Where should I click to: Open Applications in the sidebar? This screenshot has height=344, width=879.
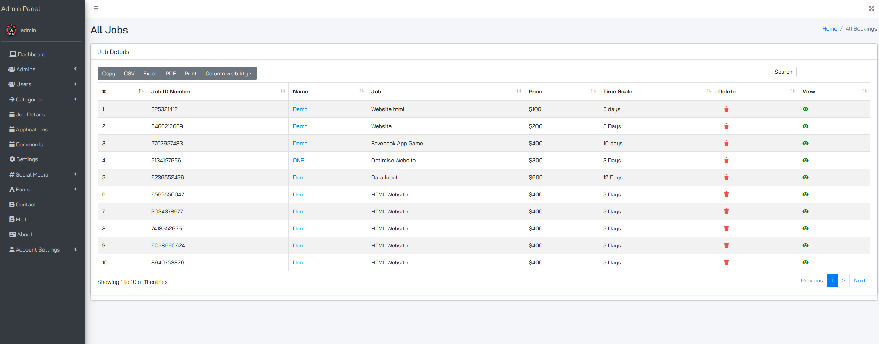(31, 130)
